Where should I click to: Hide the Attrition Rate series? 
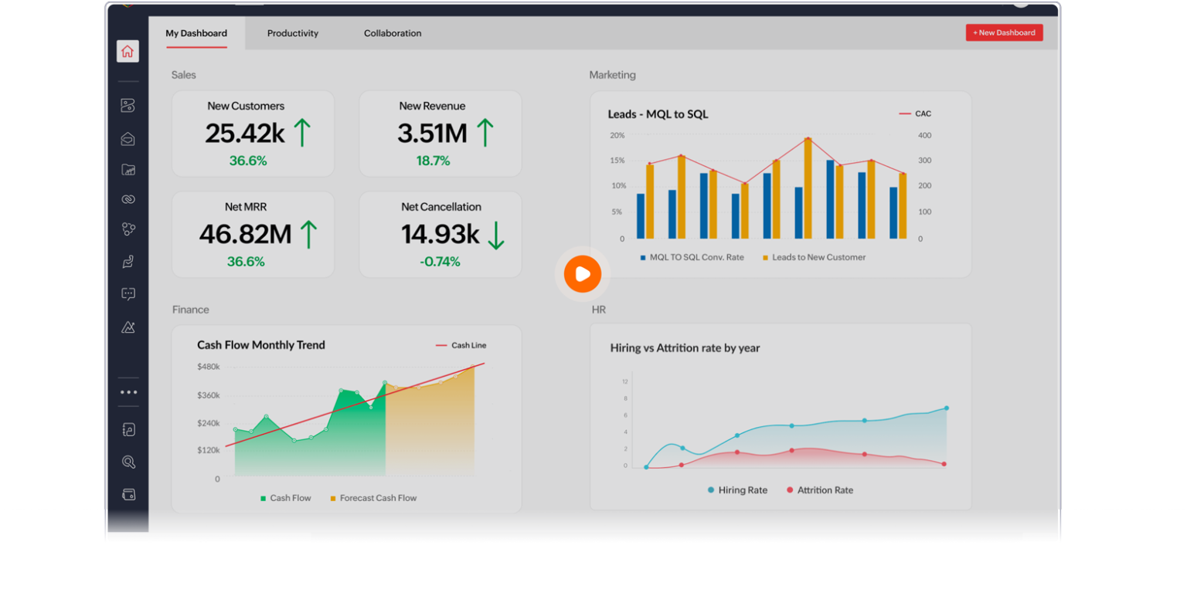(818, 490)
